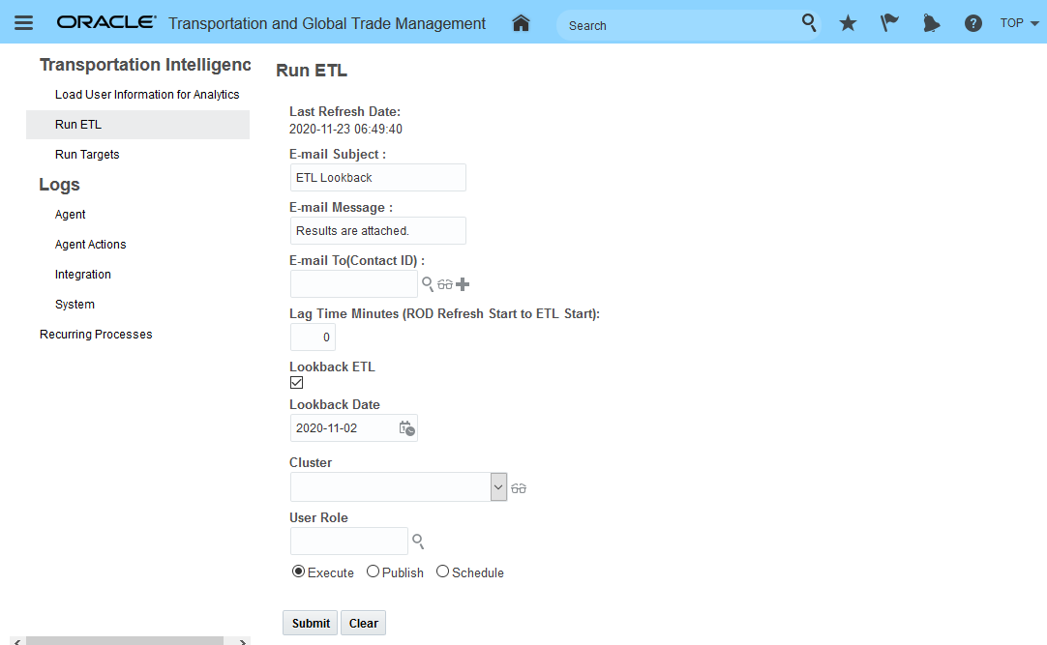Open Recurring Processes
The image size is (1047, 645).
coord(96,335)
